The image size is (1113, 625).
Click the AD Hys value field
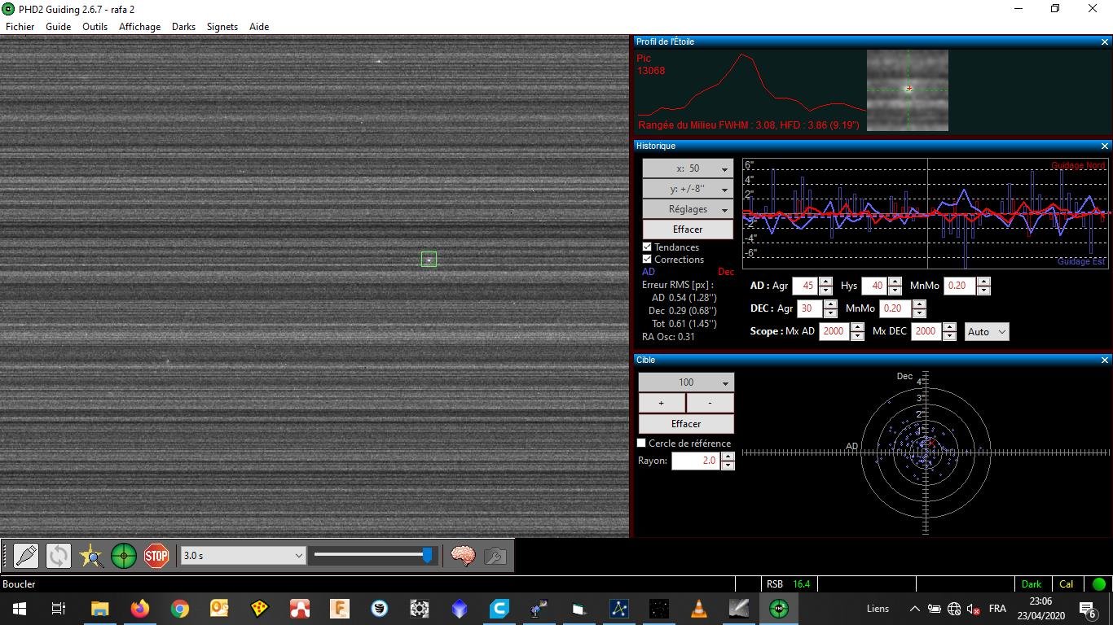(x=874, y=286)
